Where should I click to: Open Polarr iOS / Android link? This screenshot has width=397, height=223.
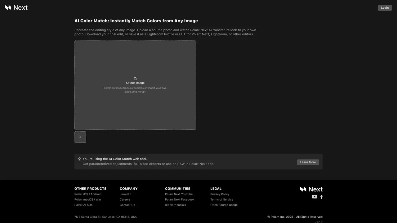88,194
